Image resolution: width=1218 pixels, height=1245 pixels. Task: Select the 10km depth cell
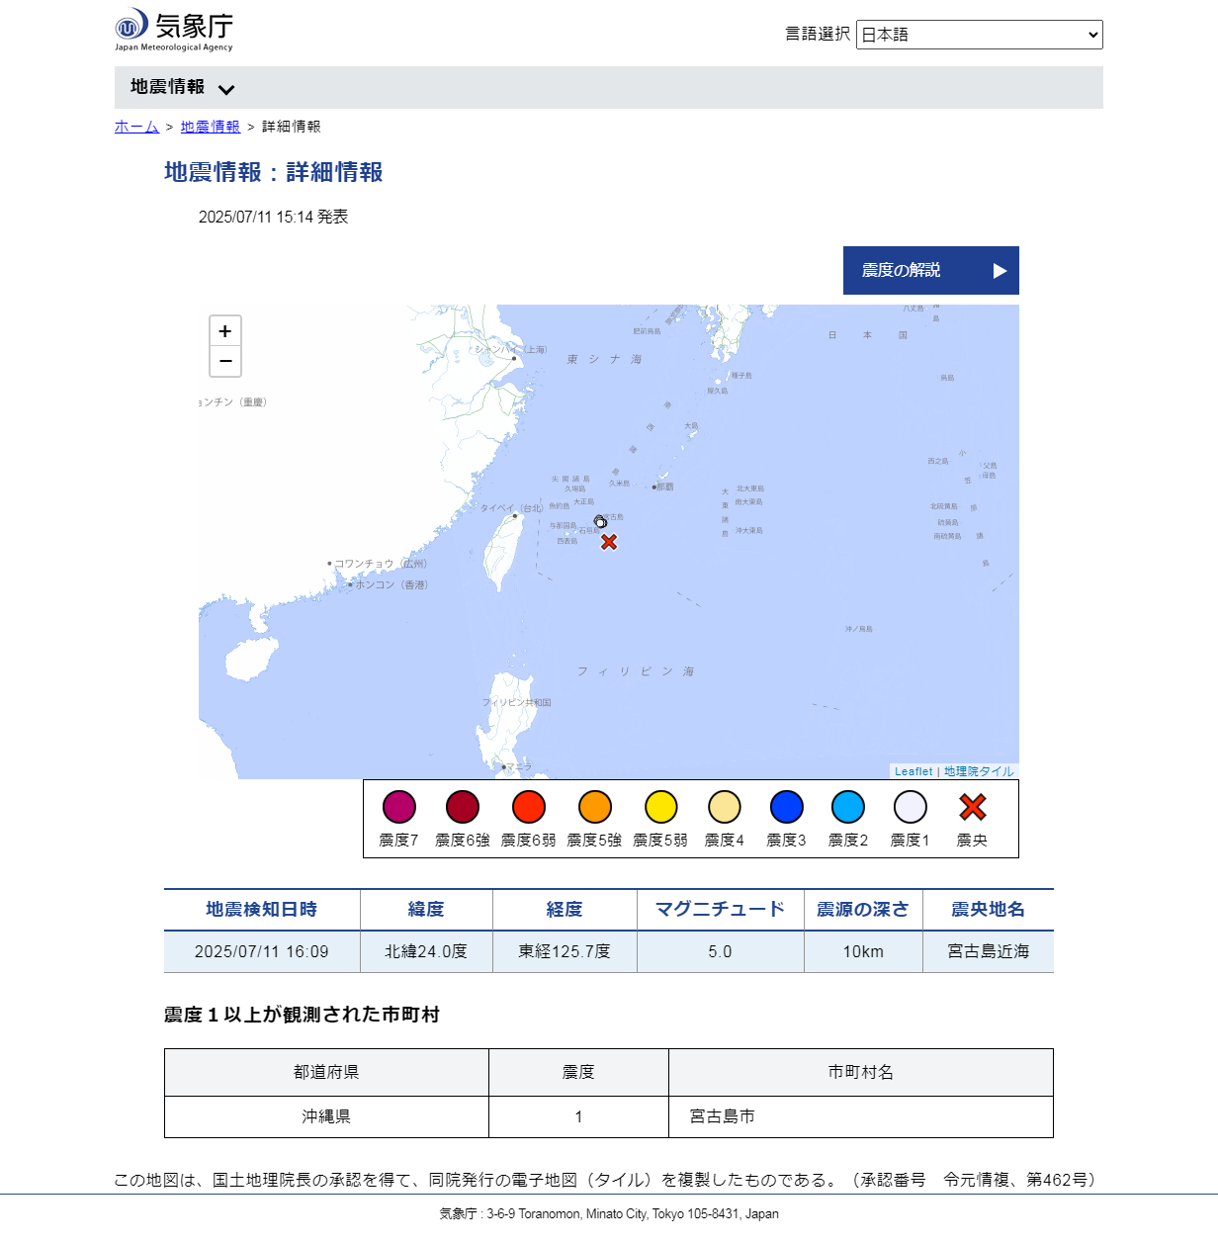point(863,951)
